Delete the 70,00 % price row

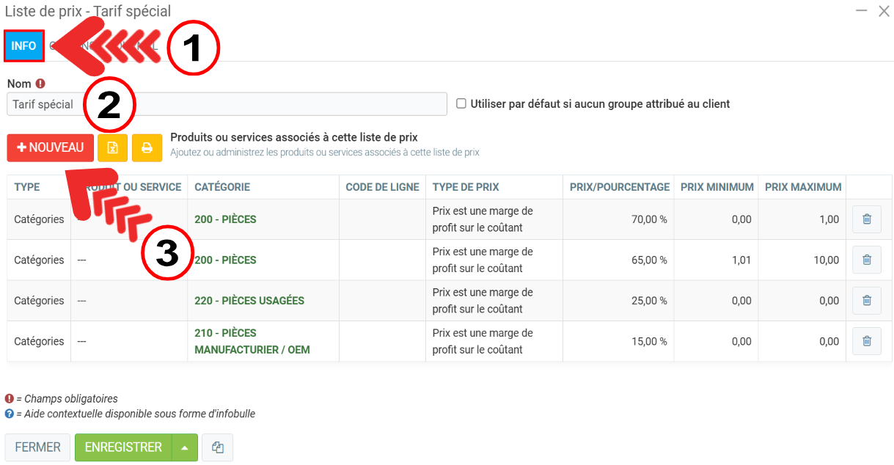866,219
